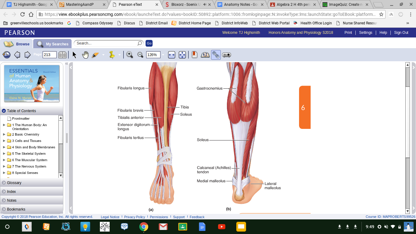Viewport: 416px width, 234px height.
Task: Add a bookmark with bookmark icon
Action: 194,55
